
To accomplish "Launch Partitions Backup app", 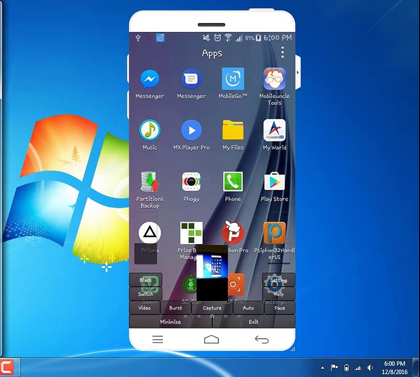I will [x=150, y=182].
